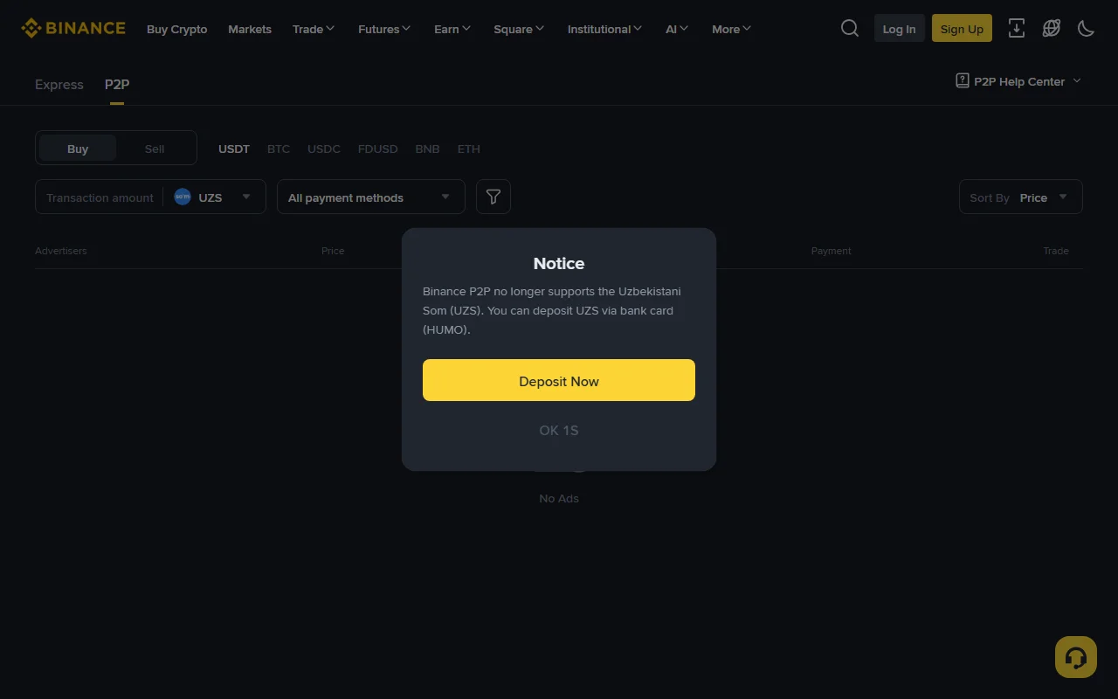1118x699 pixels.
Task: Switch to the Express tab
Action: point(59,84)
